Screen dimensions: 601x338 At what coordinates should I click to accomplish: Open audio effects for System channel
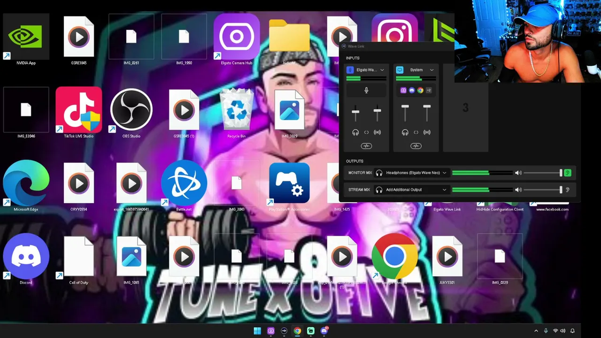pyautogui.click(x=416, y=146)
